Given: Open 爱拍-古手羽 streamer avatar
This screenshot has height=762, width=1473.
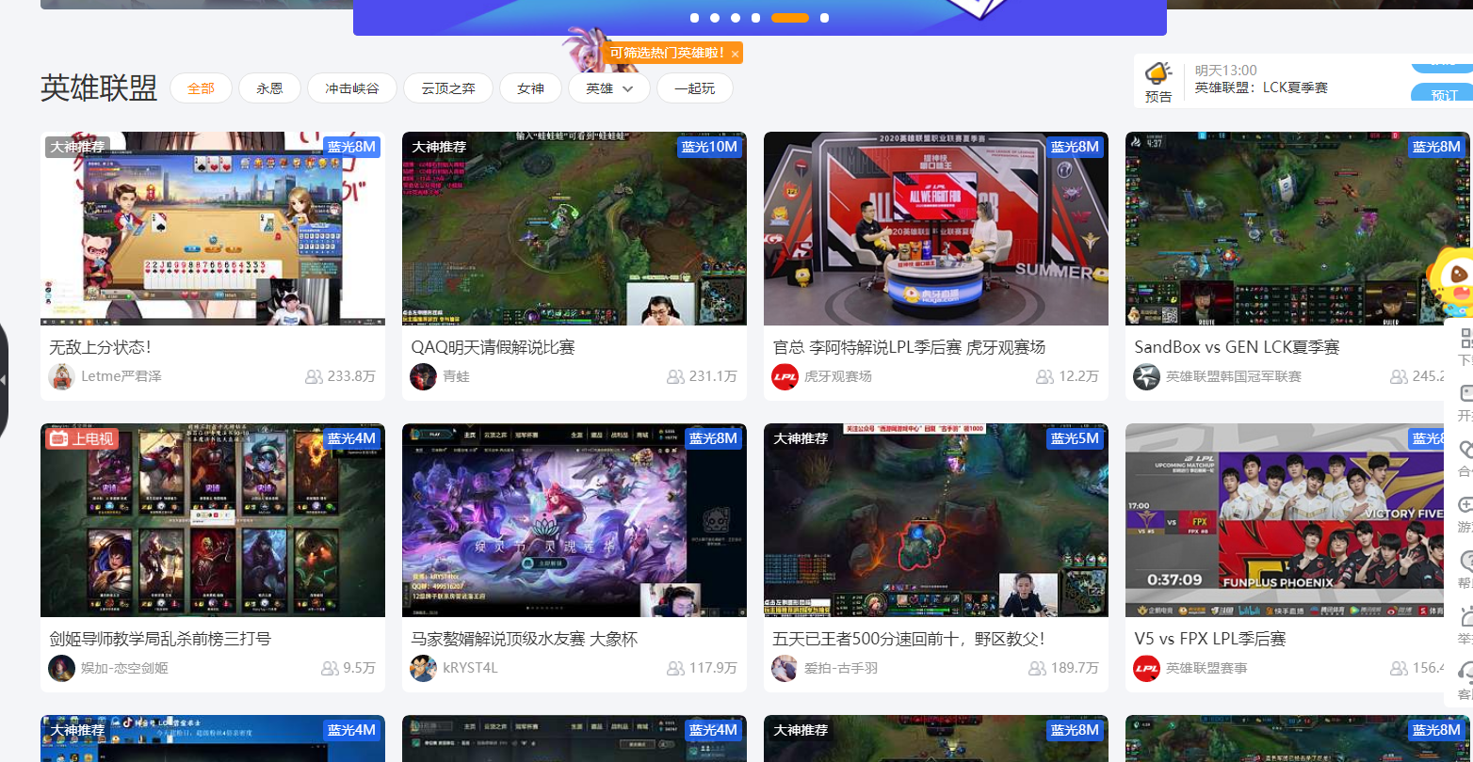Looking at the screenshot, I should coord(785,668).
